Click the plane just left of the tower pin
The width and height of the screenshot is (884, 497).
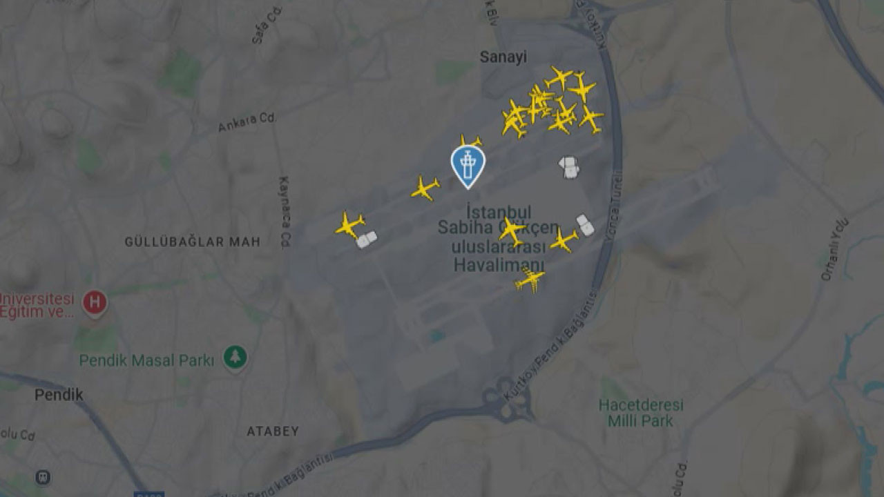click(x=425, y=188)
